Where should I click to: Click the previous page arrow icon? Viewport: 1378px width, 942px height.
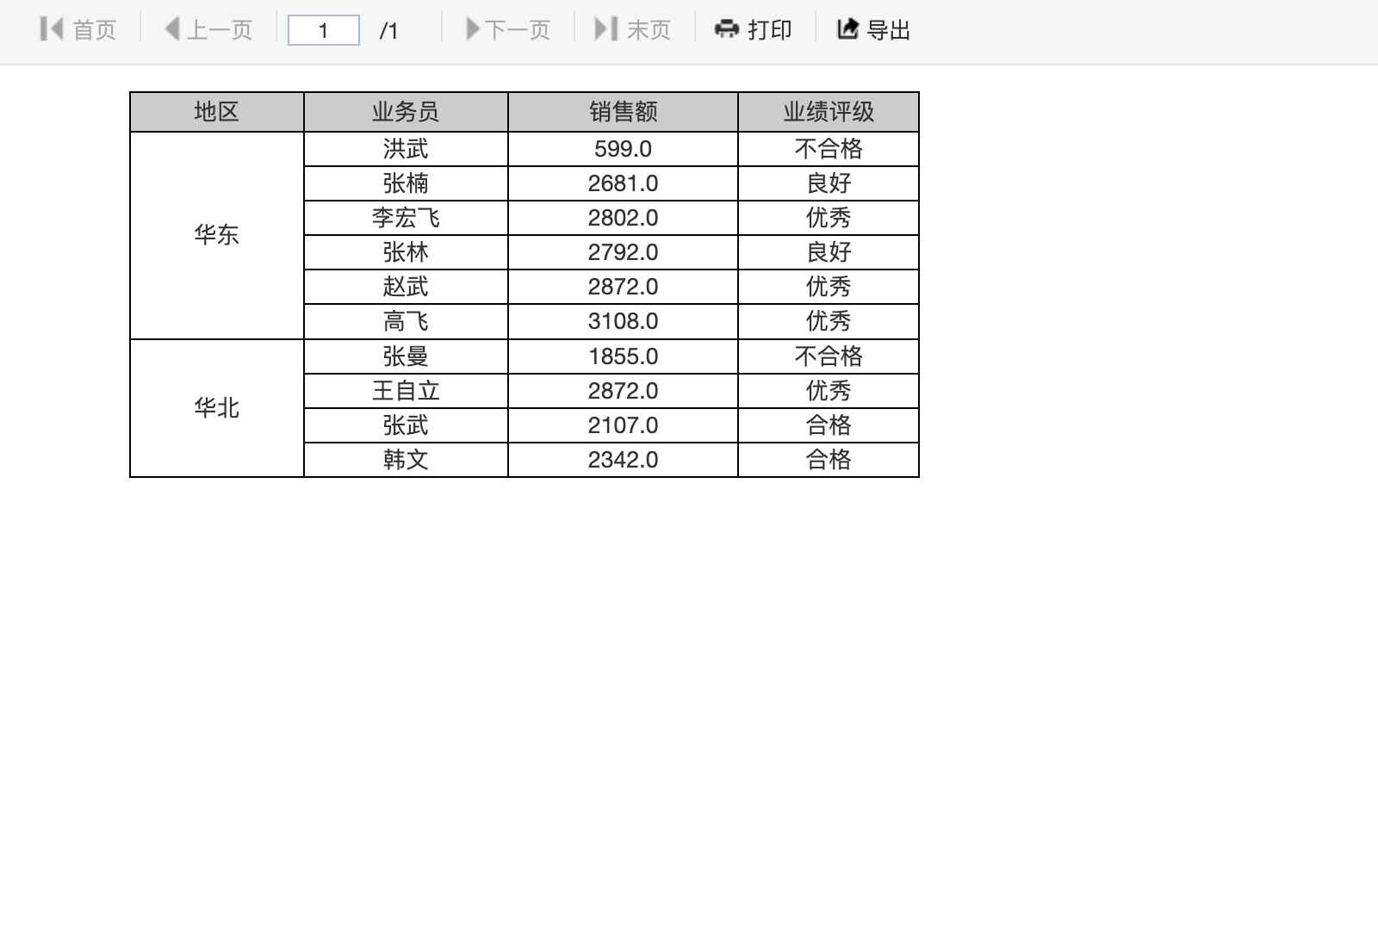[172, 29]
